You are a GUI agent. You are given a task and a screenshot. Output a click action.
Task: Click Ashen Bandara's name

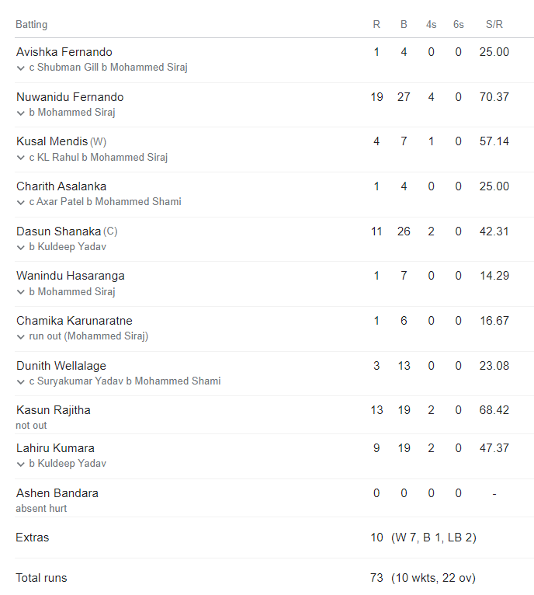coord(57,493)
